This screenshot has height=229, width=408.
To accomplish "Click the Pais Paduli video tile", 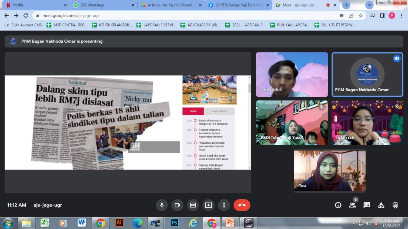I will (x=292, y=75).
